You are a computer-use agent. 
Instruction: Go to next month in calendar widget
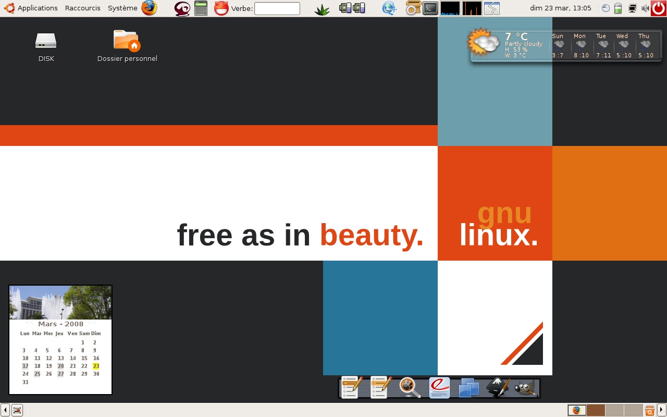pyautogui.click(x=92, y=324)
